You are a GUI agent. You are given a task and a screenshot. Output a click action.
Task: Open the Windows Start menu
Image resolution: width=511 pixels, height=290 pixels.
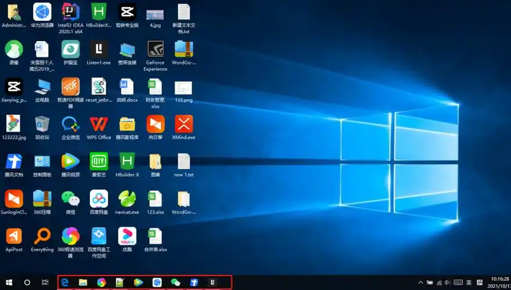click(9, 282)
